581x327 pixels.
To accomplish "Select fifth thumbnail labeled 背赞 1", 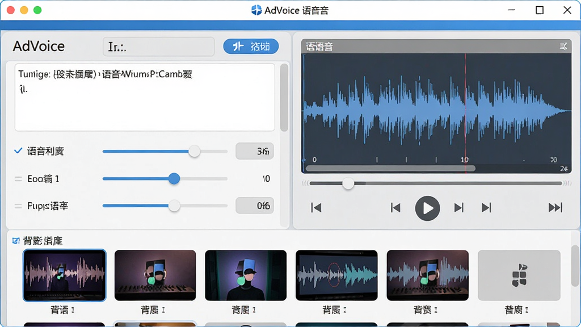I will (x=428, y=275).
